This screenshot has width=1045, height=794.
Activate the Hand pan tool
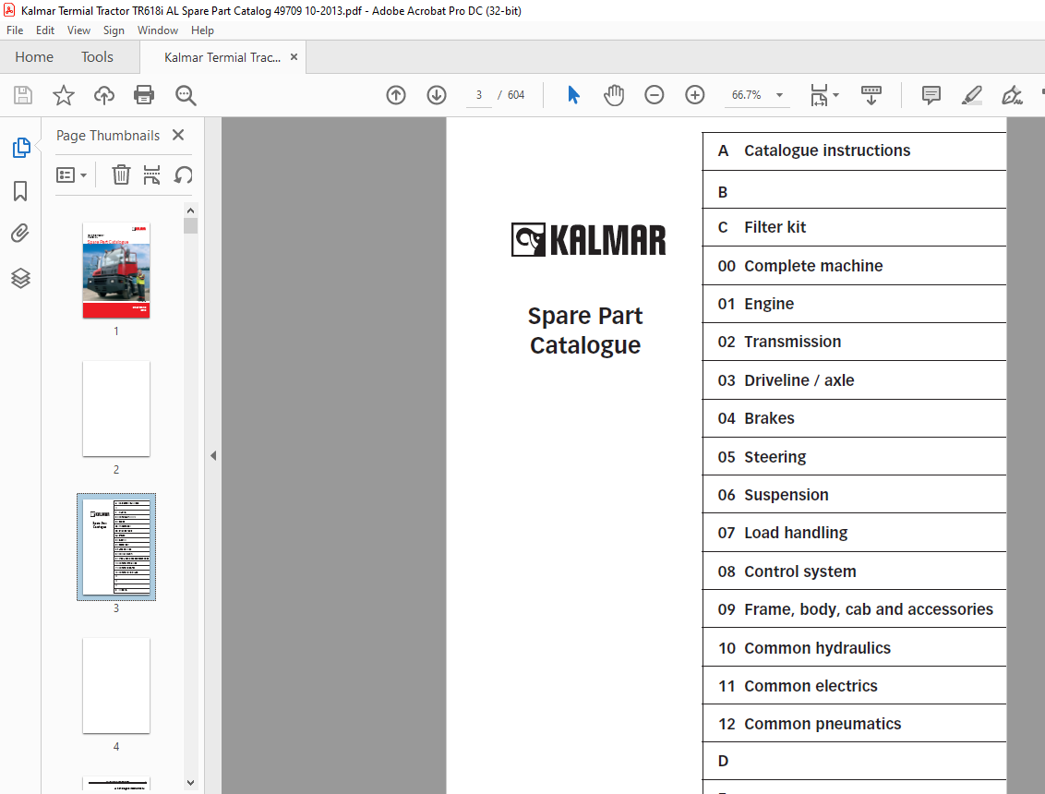(614, 95)
